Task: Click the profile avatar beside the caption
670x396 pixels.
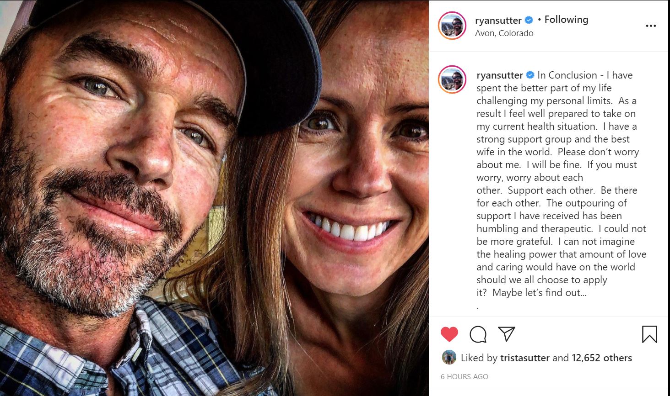Action: [x=452, y=79]
